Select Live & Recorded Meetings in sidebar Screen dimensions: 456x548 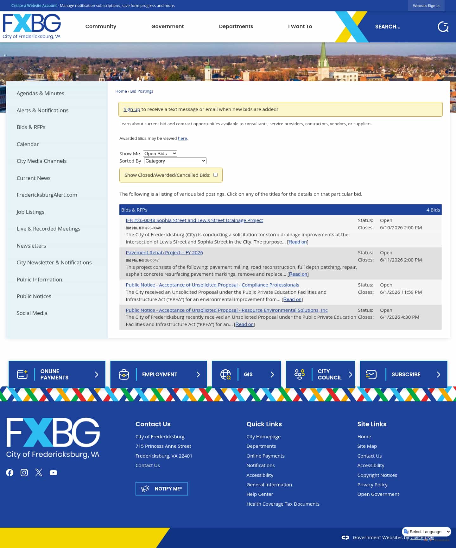click(48, 229)
